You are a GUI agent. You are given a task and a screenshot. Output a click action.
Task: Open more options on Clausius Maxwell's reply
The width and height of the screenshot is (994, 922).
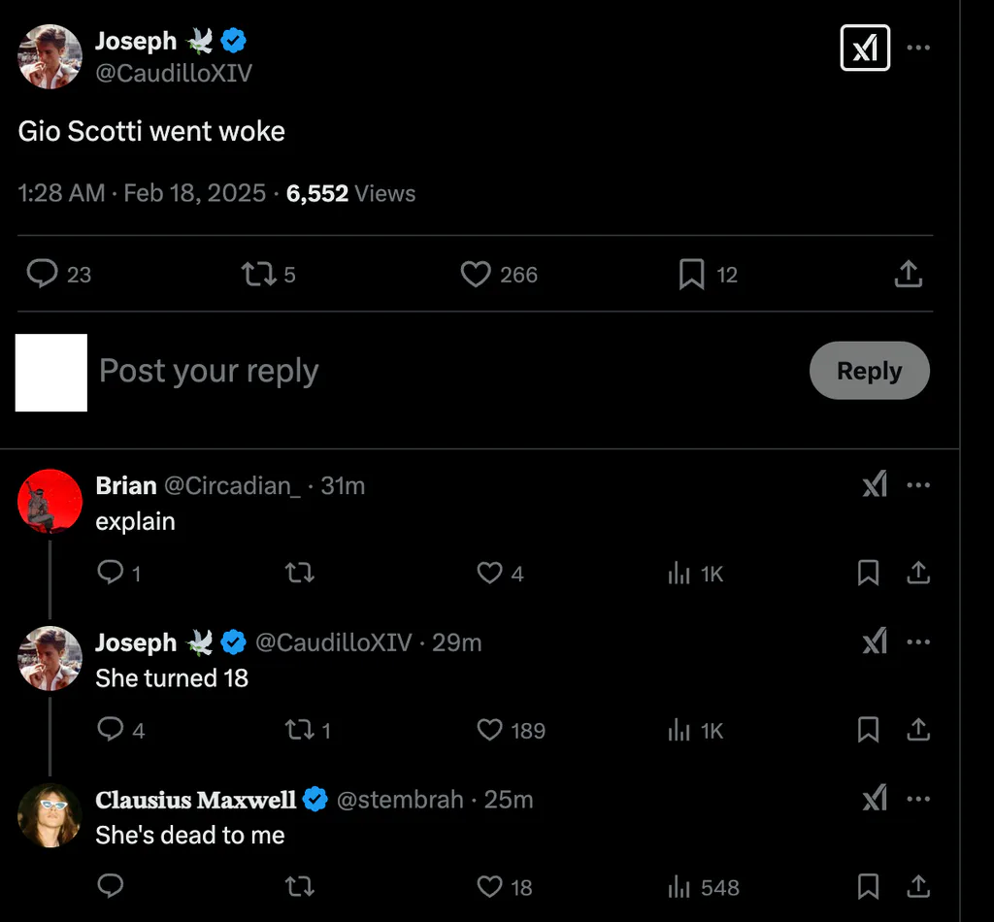918,799
